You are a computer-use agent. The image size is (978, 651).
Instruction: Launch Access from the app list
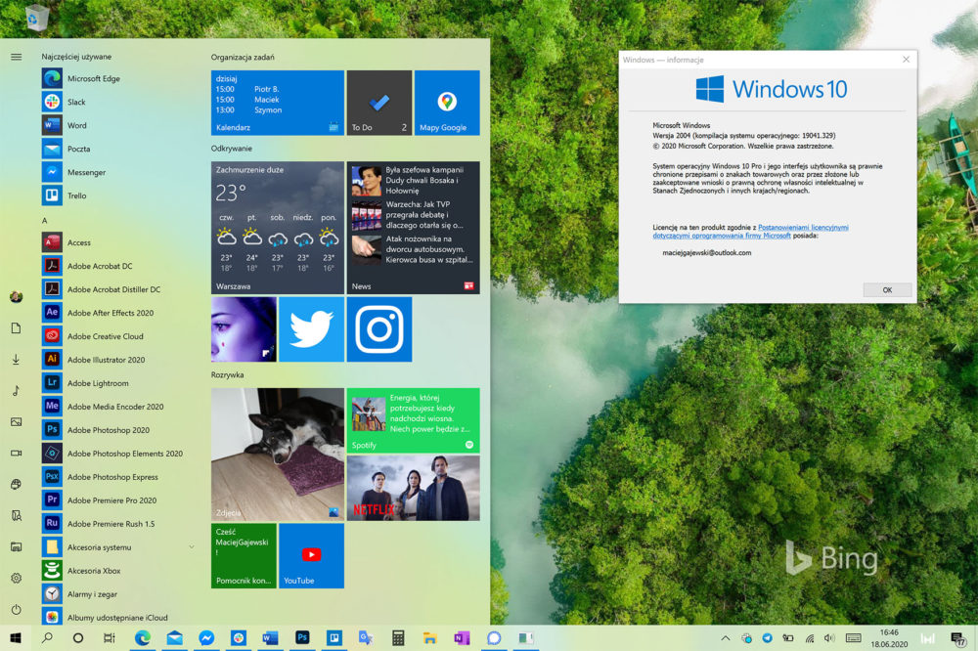[118, 242]
